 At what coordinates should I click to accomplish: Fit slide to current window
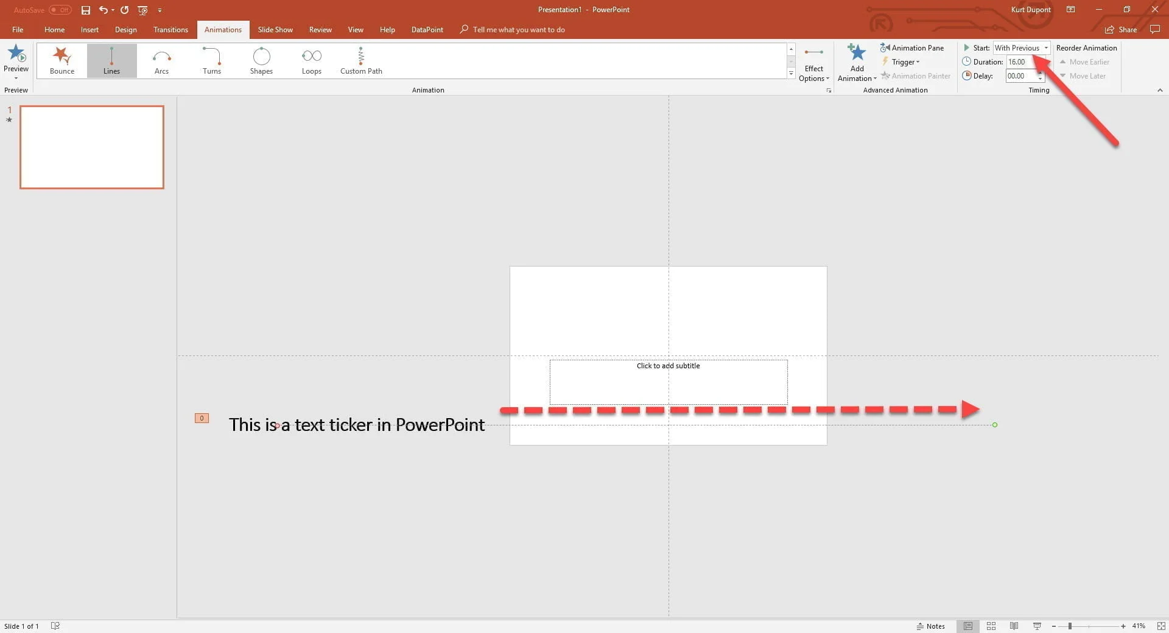click(1161, 626)
